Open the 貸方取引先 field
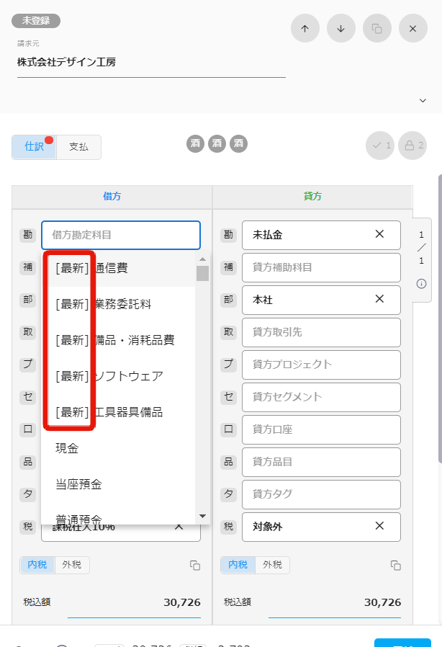 (x=321, y=332)
